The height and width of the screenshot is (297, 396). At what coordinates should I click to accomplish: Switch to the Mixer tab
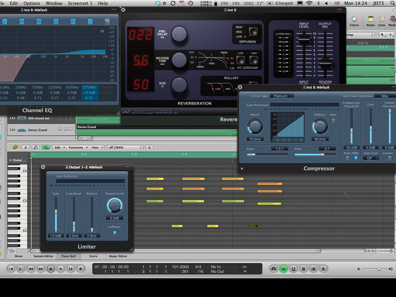19,256
